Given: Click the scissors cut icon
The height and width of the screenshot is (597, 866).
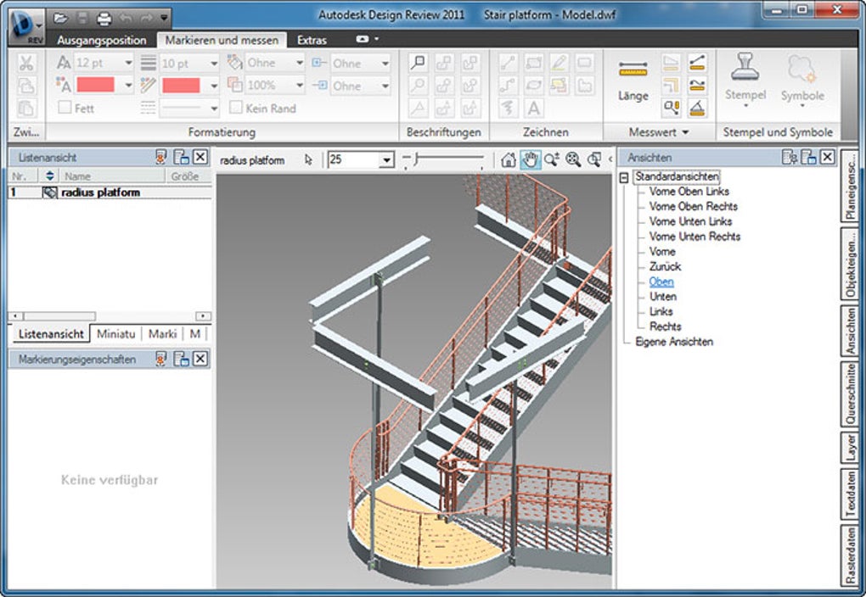Looking at the screenshot, I should [x=26, y=64].
